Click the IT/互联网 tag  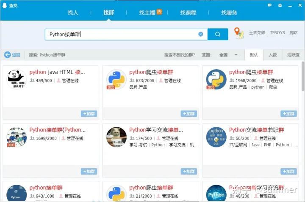[x=238, y=145]
